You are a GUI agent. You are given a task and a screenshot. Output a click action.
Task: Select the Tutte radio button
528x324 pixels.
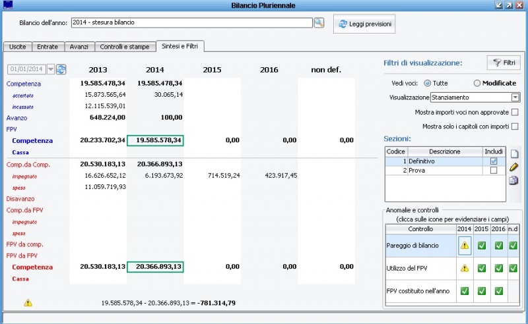click(427, 83)
